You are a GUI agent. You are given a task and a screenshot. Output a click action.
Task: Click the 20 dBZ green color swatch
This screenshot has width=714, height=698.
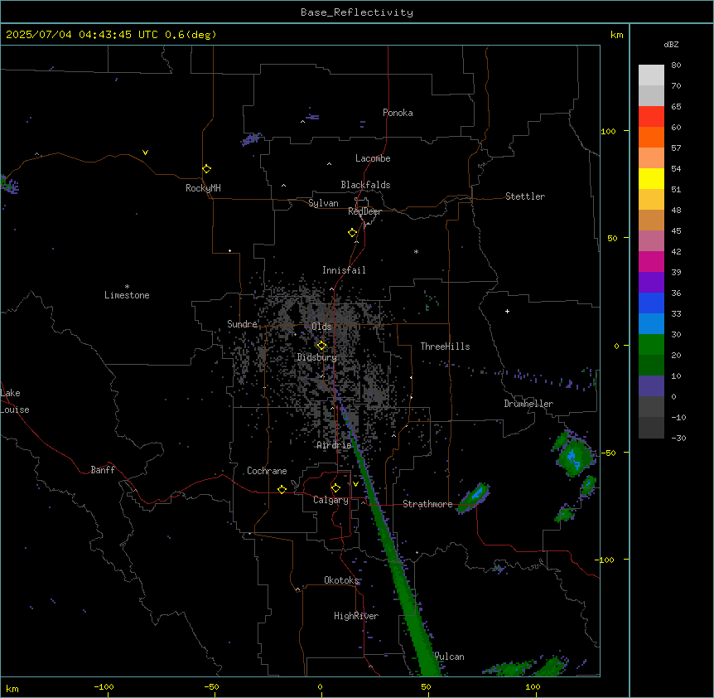tap(651, 345)
